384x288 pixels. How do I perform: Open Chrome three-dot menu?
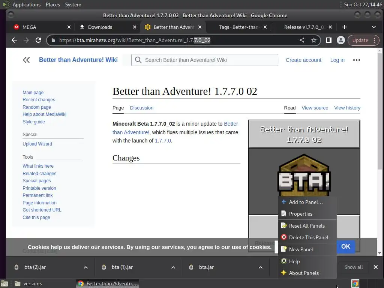(x=375, y=40)
